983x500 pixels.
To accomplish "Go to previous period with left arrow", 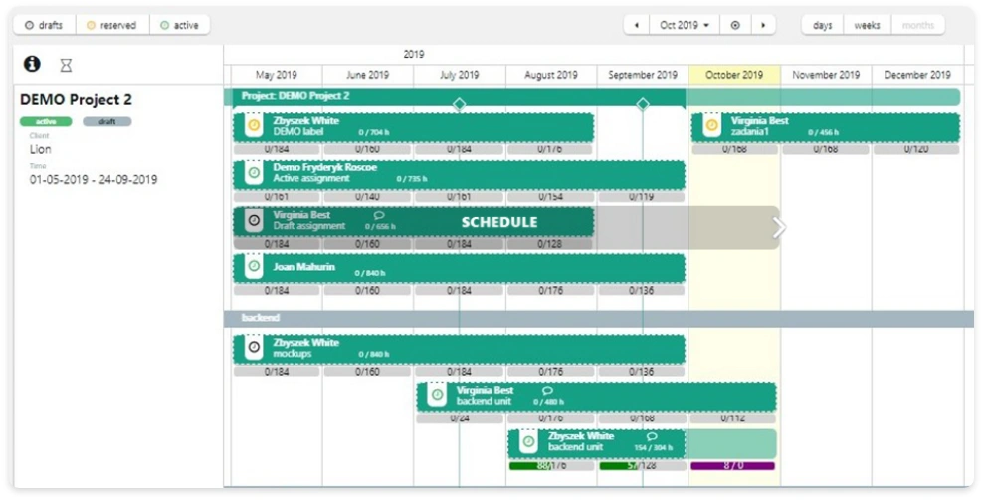I will [637, 25].
